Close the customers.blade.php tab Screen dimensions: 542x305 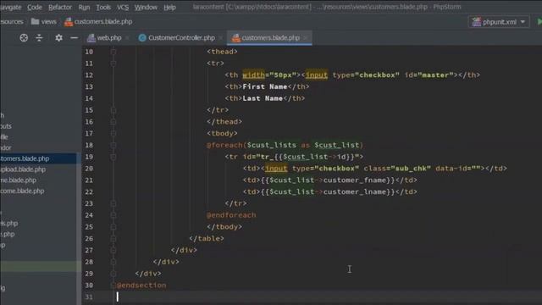pos(306,37)
